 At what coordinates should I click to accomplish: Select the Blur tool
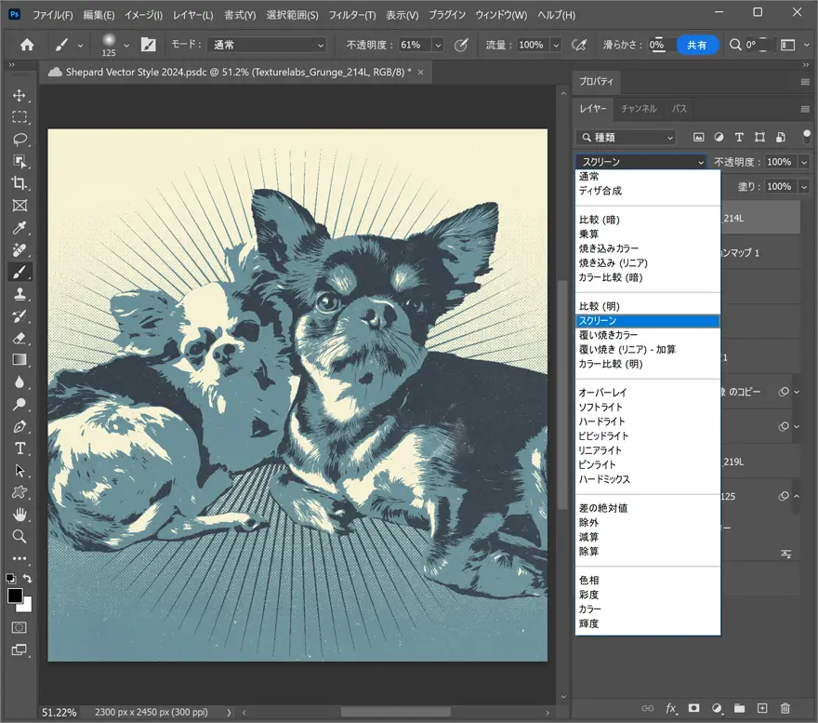20,382
